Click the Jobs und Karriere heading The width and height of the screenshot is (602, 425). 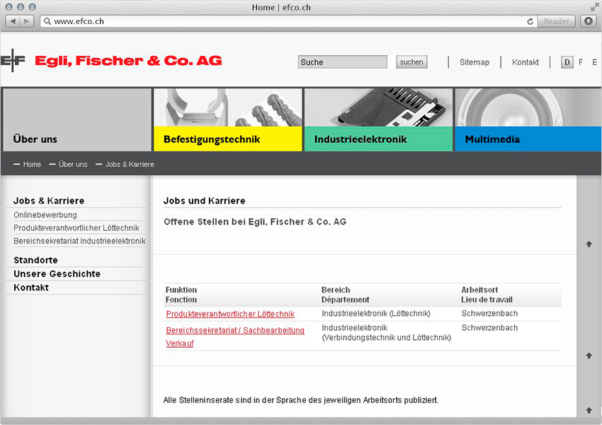point(204,200)
